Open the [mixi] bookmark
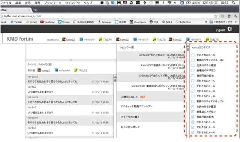 [32, 22]
